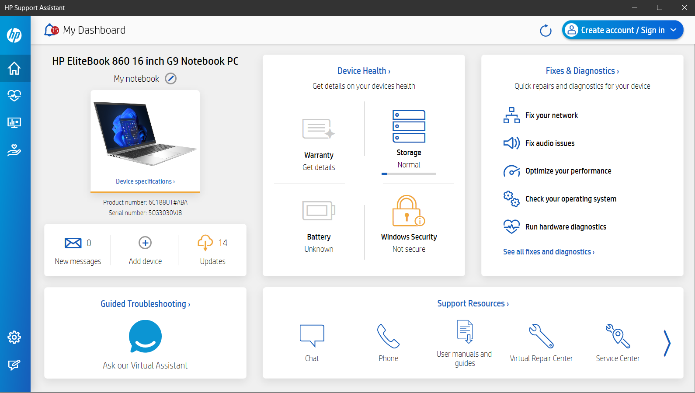The height and width of the screenshot is (393, 695).
Task: Click See all fixes and diagnostics link
Action: (x=549, y=252)
